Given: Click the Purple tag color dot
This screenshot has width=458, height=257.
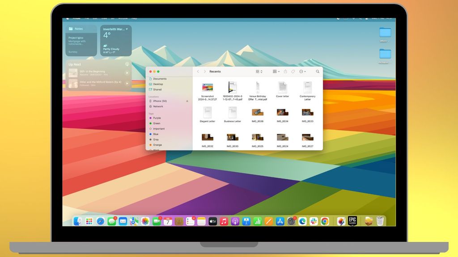Looking at the screenshot, I should tap(150, 118).
